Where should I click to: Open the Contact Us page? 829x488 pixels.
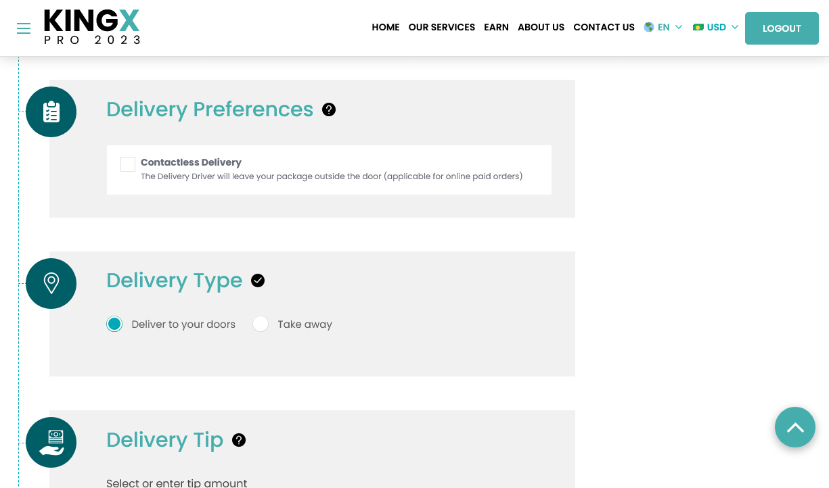604,28
